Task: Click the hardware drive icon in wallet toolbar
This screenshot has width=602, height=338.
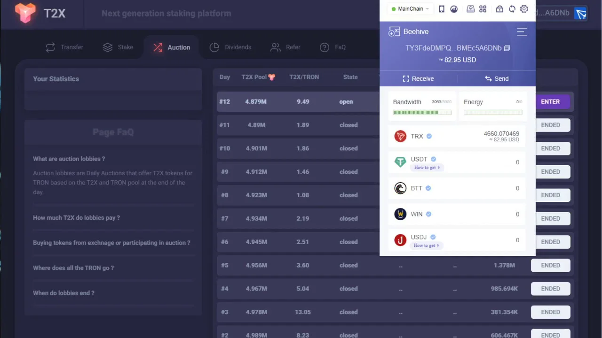Action: click(x=470, y=9)
